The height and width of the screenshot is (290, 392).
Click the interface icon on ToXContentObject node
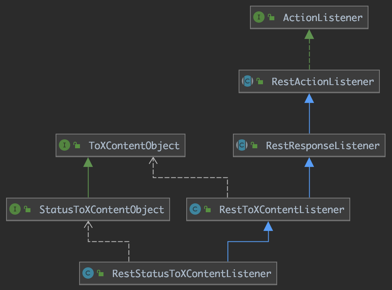pyautogui.click(x=65, y=145)
